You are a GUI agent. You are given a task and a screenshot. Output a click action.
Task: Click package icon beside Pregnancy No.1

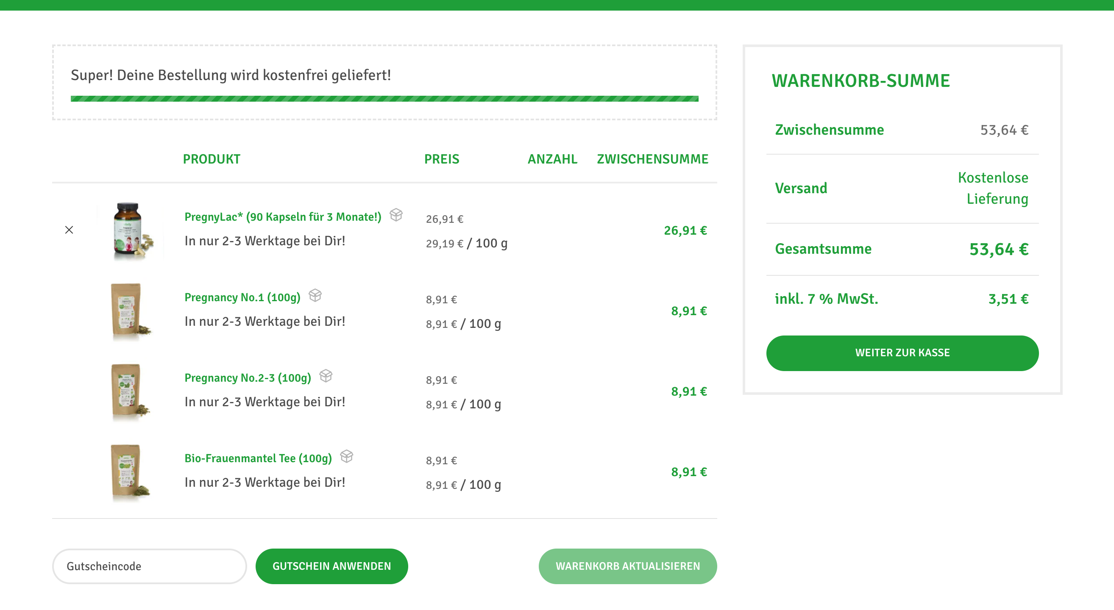(315, 296)
